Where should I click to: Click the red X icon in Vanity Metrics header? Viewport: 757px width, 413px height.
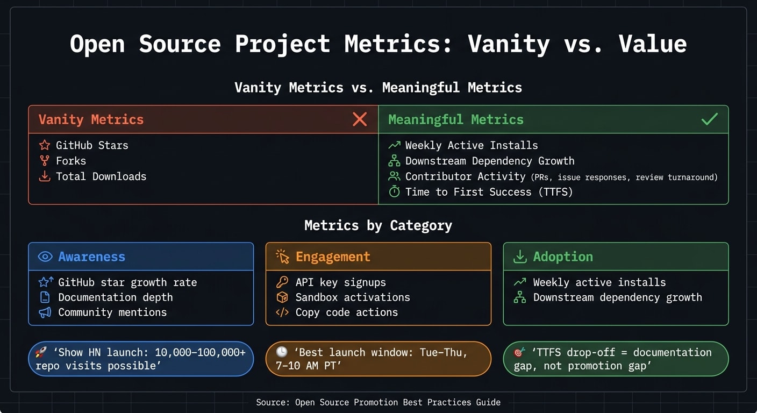(360, 119)
